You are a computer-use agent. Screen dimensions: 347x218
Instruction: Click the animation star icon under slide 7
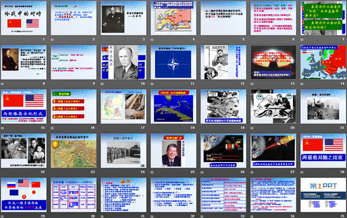[x=302, y=39]
